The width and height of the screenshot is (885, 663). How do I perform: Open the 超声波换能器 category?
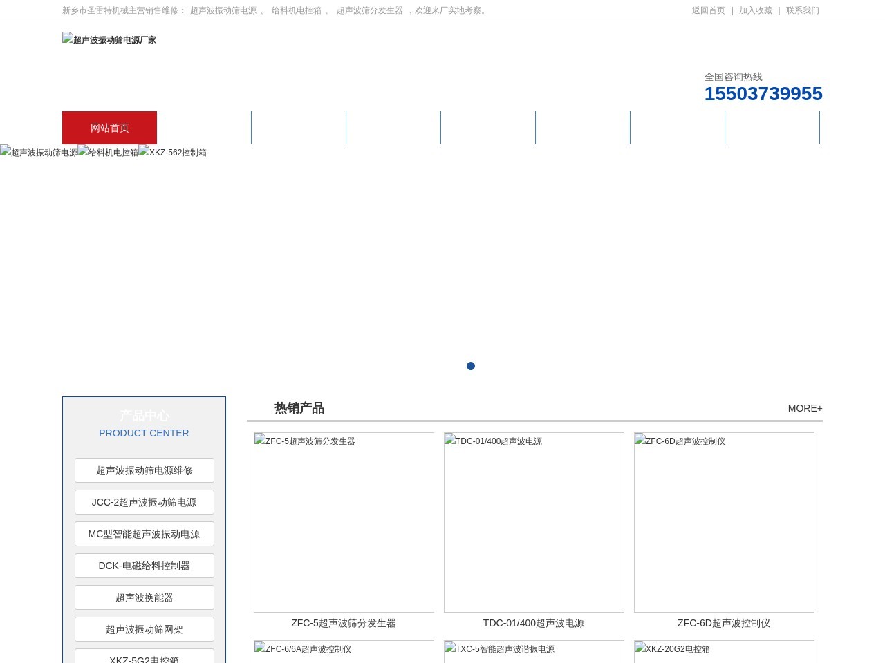144,597
